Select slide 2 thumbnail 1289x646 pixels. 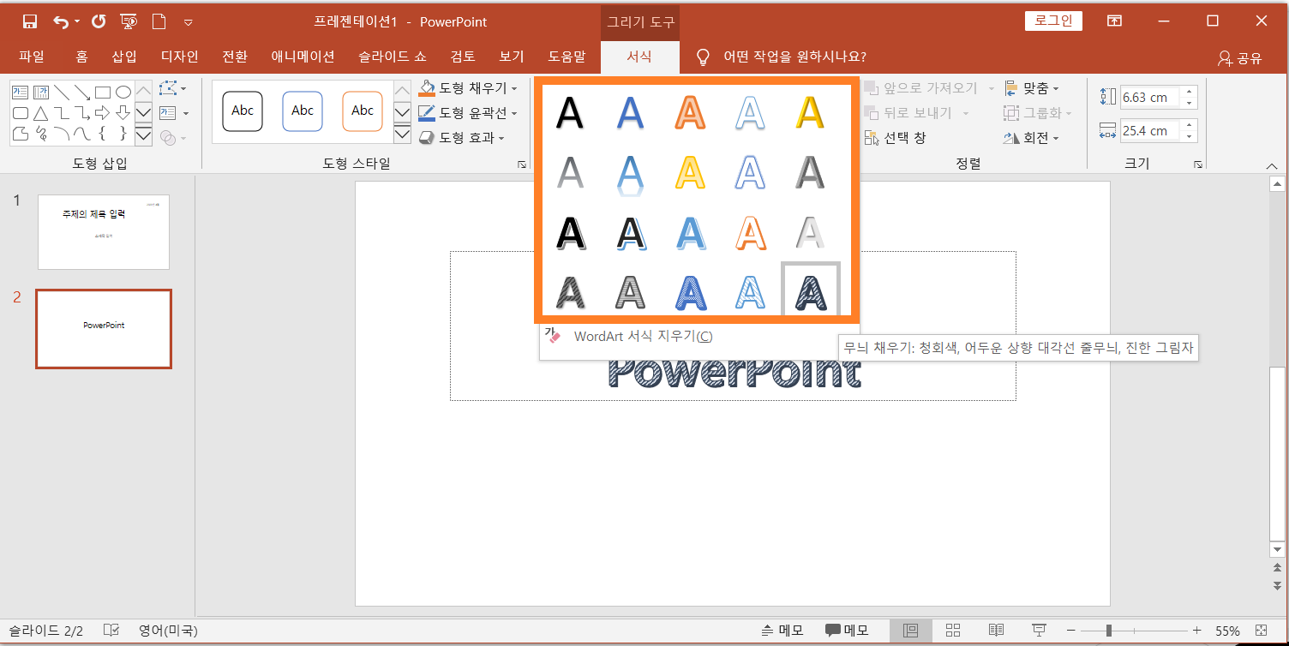[104, 329]
